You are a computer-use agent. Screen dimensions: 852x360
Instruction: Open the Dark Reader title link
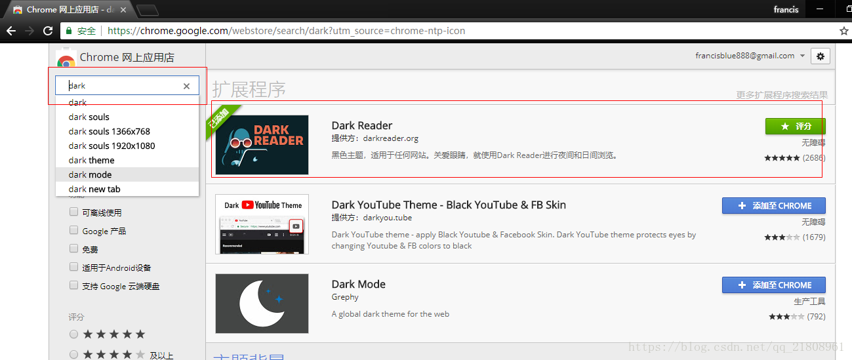point(362,125)
